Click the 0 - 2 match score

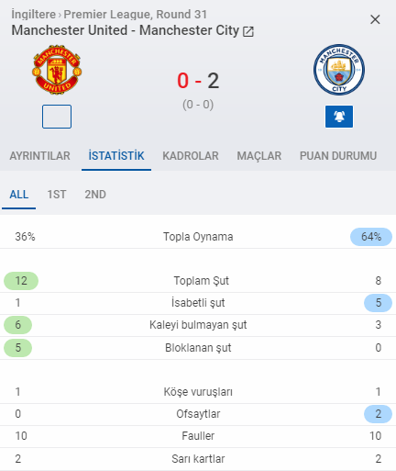tap(198, 81)
